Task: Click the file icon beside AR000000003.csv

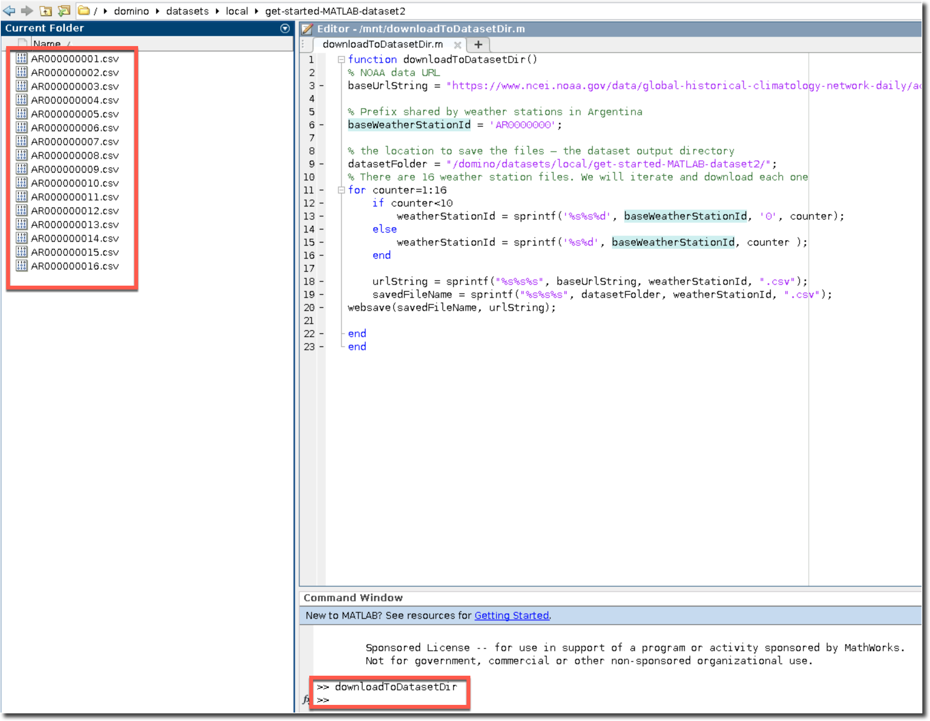Action: [21, 86]
